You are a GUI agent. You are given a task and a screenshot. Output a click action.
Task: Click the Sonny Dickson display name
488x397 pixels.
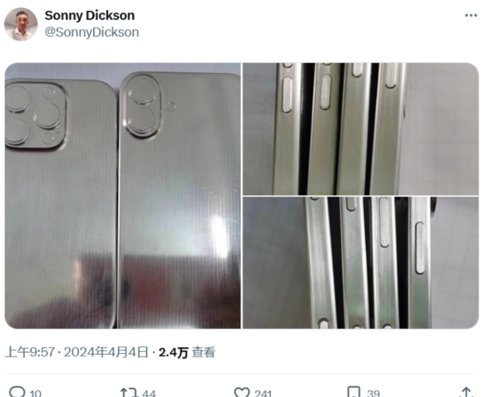coord(90,15)
